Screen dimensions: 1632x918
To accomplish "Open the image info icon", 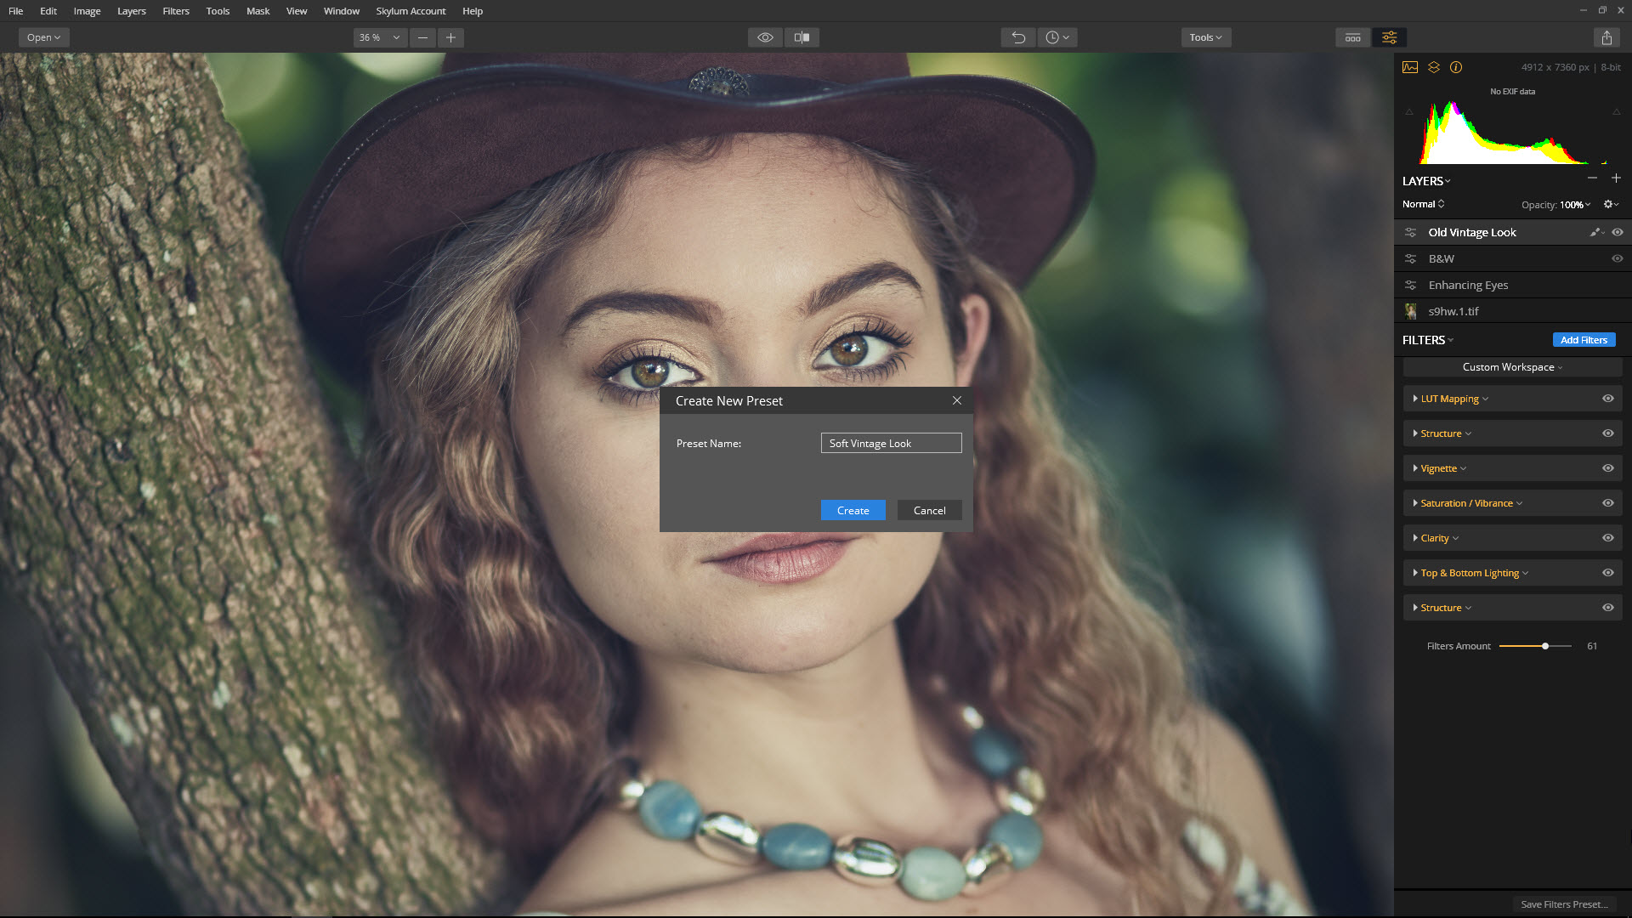I will (1456, 67).
